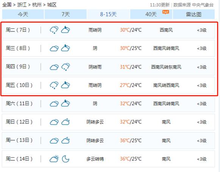Select the 周六(11日) date label

point(19,104)
